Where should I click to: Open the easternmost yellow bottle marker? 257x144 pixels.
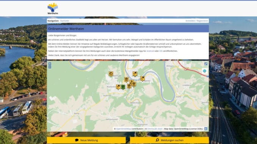click(x=143, y=79)
